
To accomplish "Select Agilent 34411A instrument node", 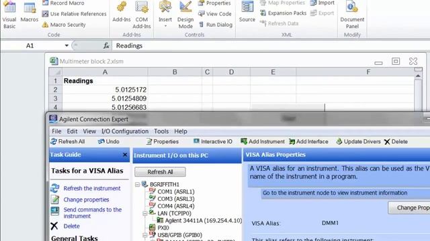I will point(203,220).
